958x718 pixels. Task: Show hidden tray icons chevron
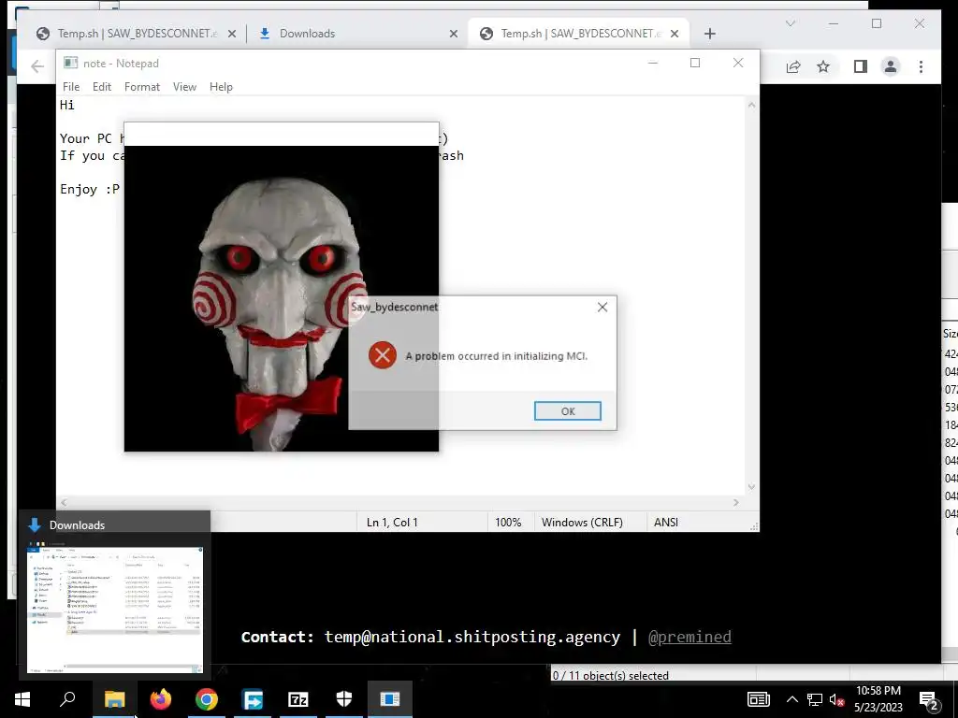(x=791, y=699)
